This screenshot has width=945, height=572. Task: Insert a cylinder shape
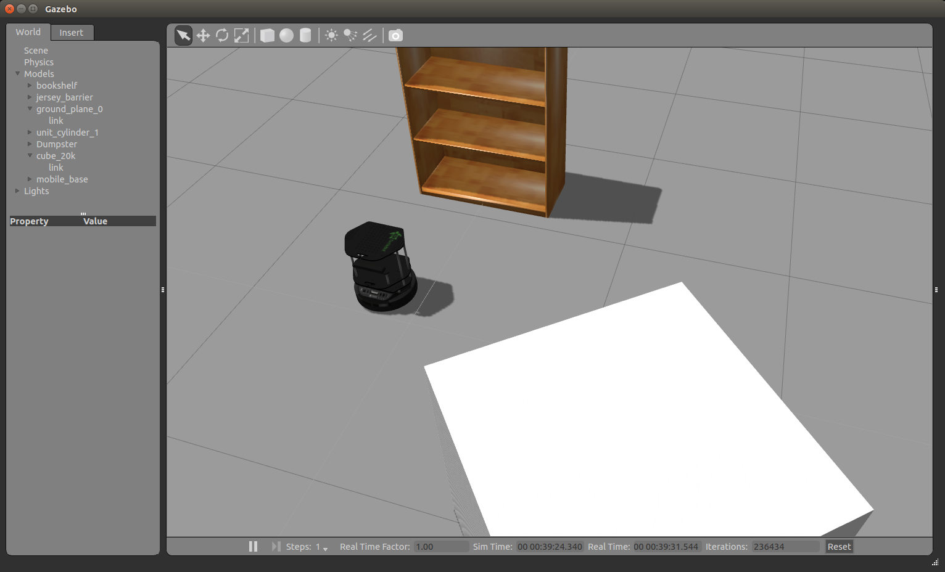tap(305, 36)
